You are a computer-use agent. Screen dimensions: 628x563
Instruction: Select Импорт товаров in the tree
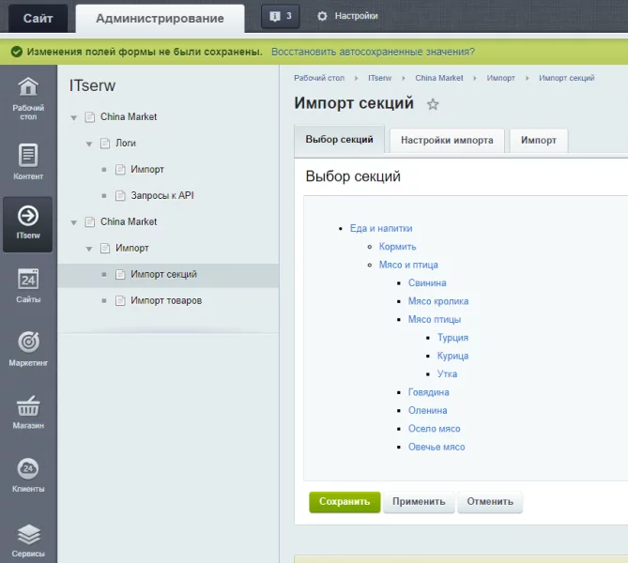(166, 301)
